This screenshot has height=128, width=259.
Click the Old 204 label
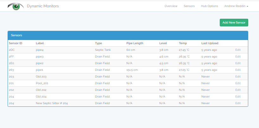(41, 97)
